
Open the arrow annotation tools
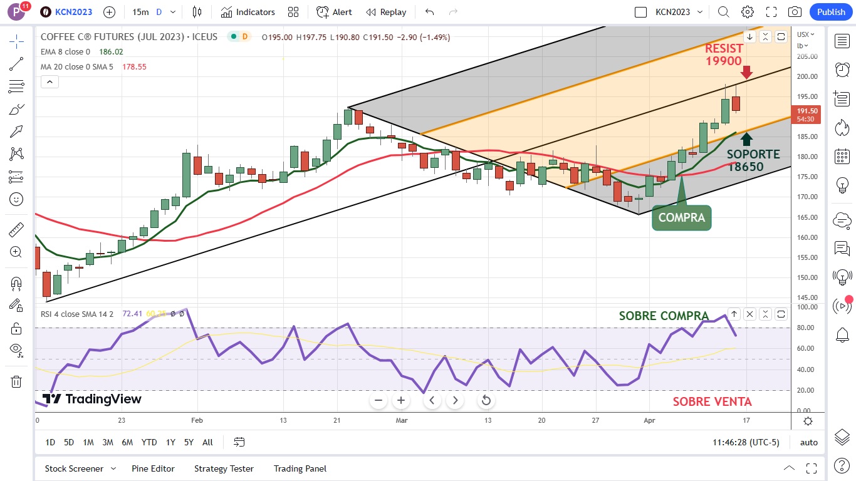click(17, 132)
